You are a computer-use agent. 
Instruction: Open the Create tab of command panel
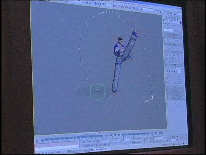pyautogui.click(x=167, y=18)
